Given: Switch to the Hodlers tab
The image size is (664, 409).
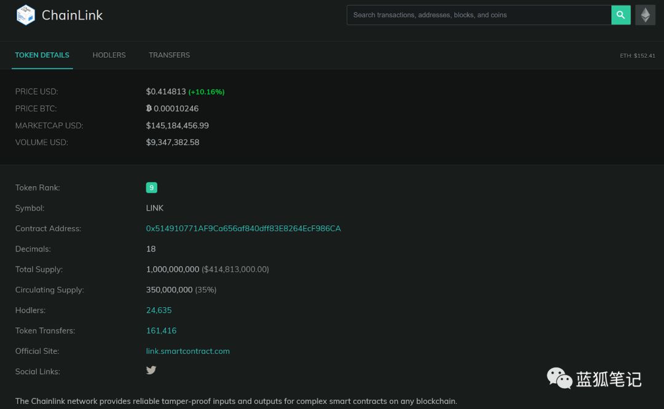Looking at the screenshot, I should click(x=109, y=55).
